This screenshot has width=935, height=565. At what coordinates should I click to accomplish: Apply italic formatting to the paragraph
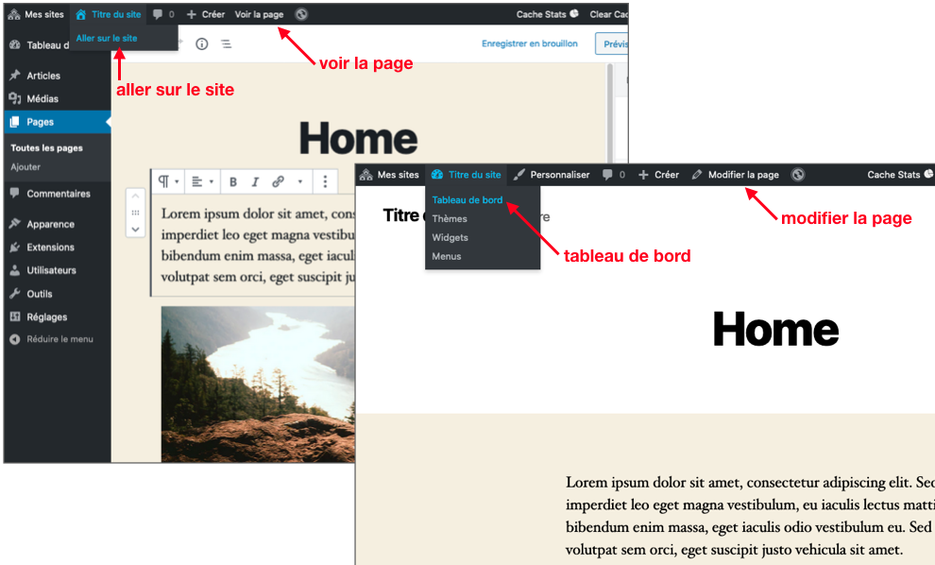[x=255, y=181]
